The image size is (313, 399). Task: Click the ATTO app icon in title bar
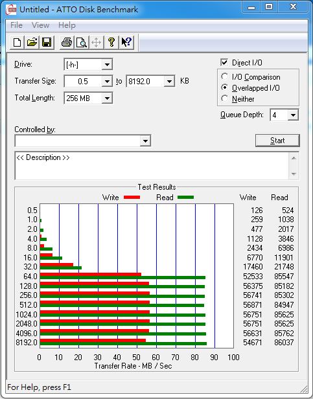(x=11, y=10)
